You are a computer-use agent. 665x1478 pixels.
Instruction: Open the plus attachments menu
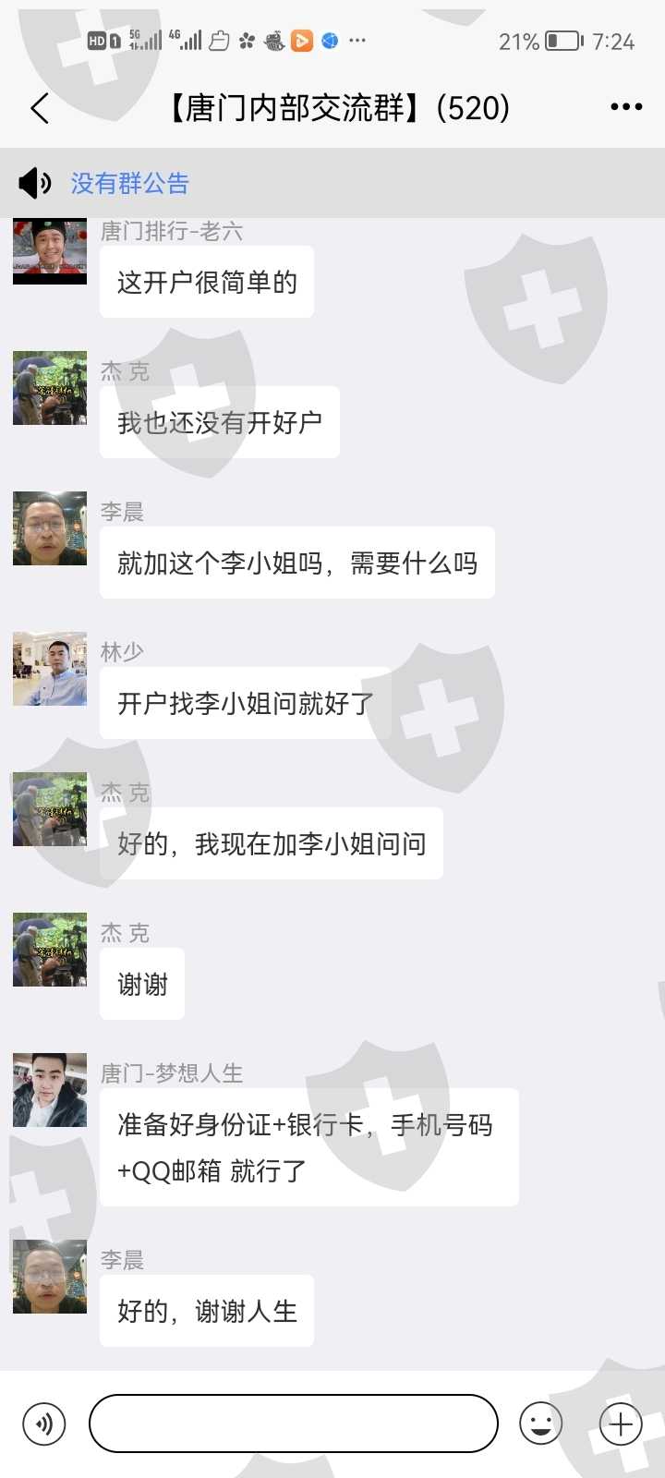pos(621,1423)
